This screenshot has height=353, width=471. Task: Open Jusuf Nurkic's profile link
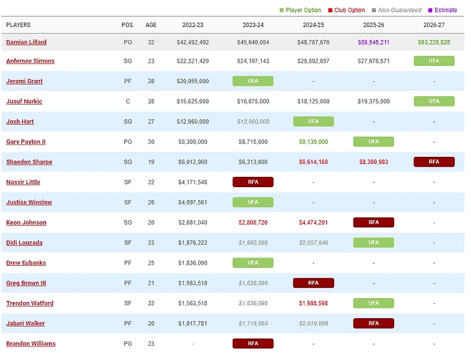pos(24,101)
